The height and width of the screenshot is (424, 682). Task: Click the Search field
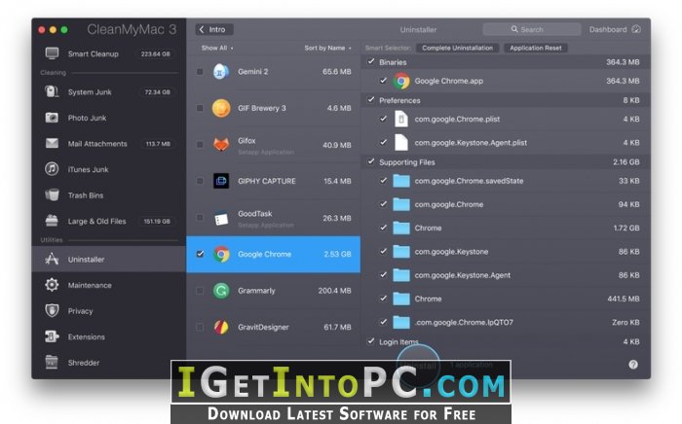(532, 29)
